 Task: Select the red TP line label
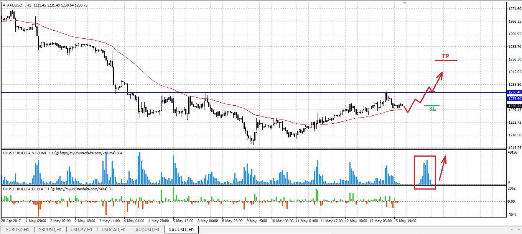tap(446, 57)
